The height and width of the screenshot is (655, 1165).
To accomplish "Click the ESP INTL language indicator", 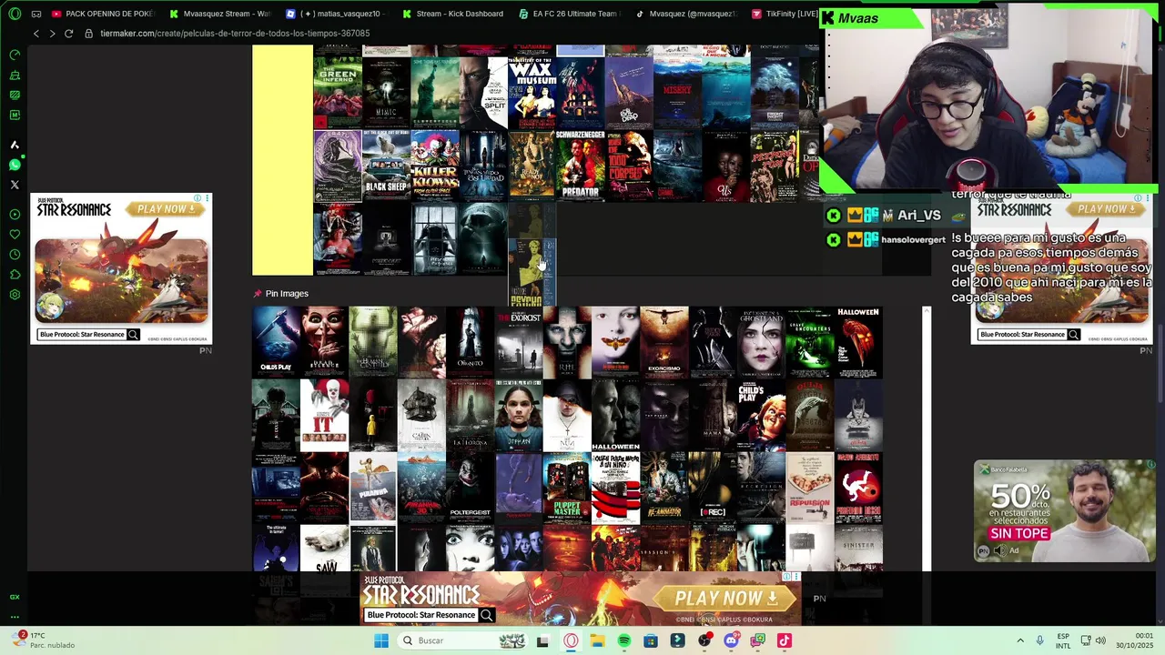I will tap(1063, 640).
